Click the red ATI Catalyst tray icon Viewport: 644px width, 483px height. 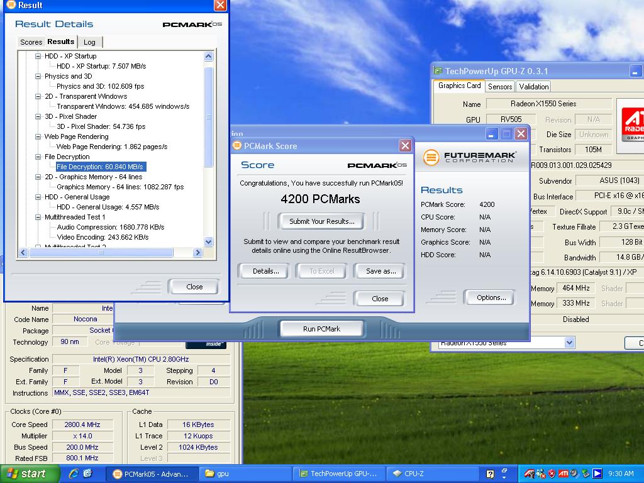[563, 474]
